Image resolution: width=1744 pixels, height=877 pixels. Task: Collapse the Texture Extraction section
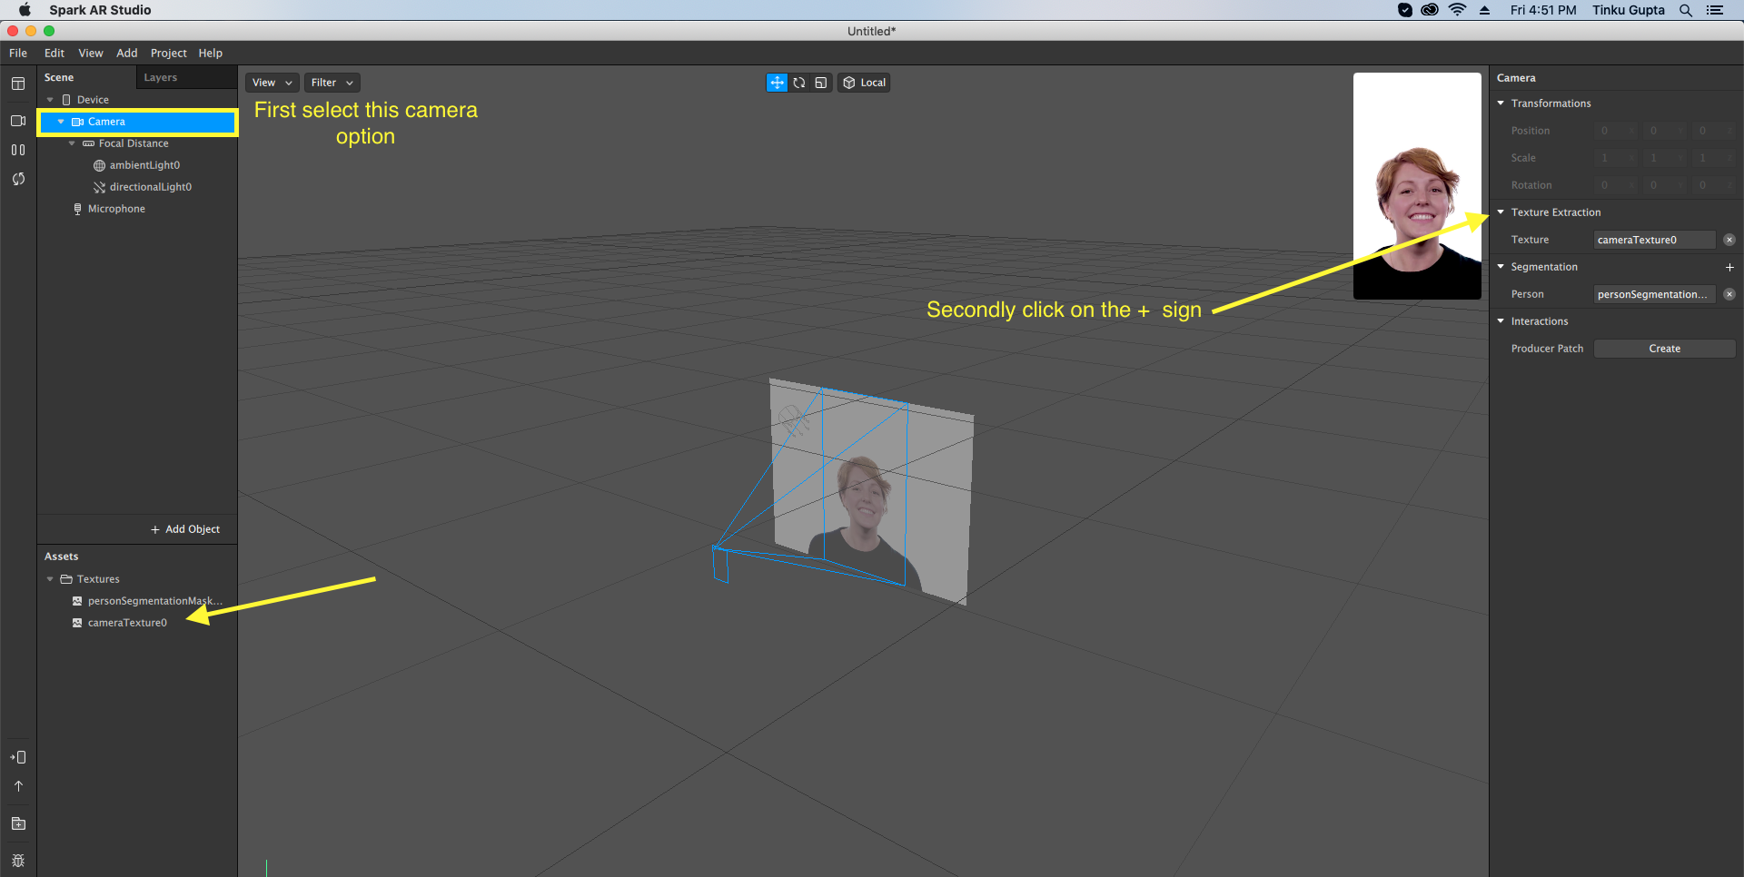[1501, 212]
